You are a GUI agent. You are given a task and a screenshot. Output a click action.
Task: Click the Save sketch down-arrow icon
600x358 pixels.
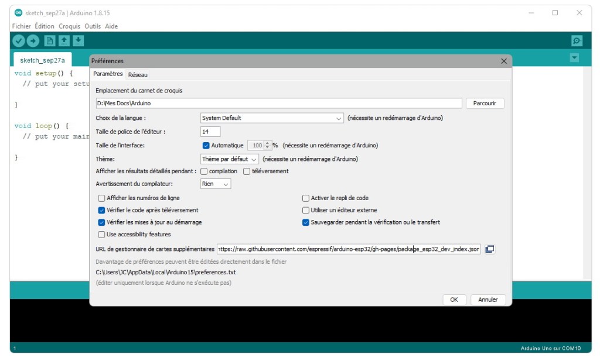pos(78,40)
